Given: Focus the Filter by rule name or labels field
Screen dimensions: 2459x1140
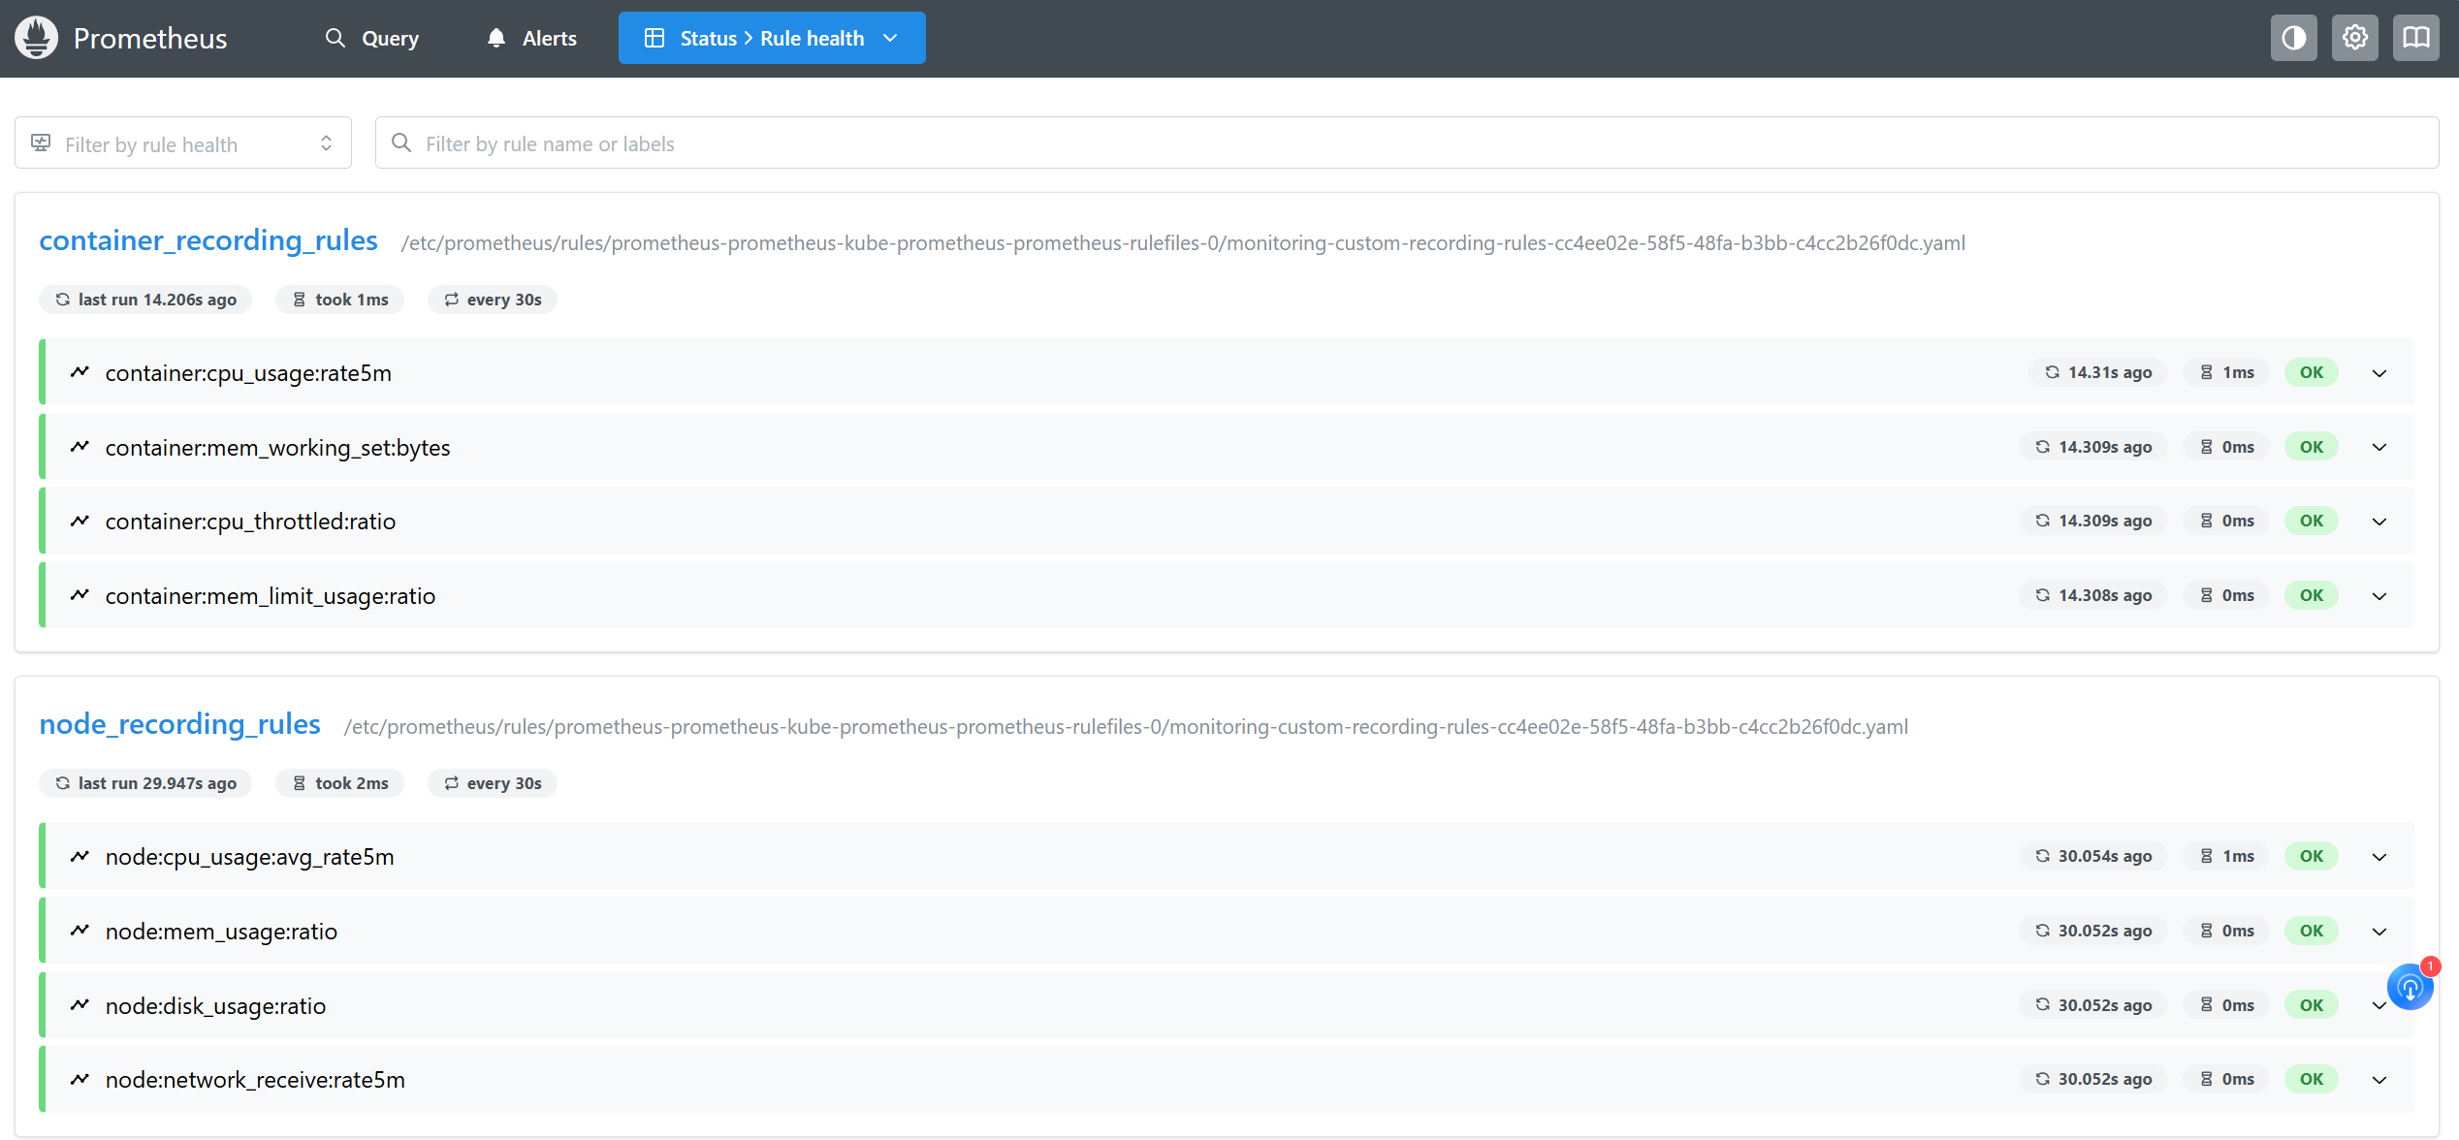Looking at the screenshot, I should point(1407,142).
